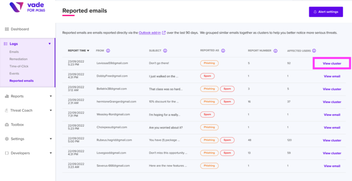View cluster for Leviosaa59@gmail.com
The width and height of the screenshot is (352, 181).
(x=332, y=64)
